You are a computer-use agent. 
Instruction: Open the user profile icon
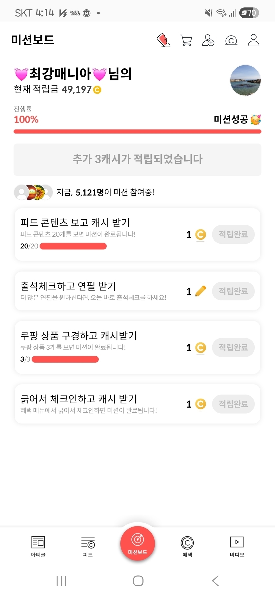point(253,41)
